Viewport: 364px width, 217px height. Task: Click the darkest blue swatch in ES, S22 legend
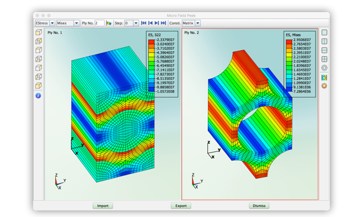point(151,89)
